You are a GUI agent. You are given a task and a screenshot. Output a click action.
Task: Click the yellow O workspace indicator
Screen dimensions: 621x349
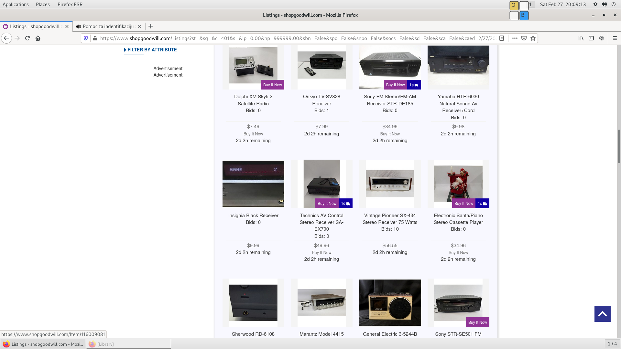tap(514, 5)
